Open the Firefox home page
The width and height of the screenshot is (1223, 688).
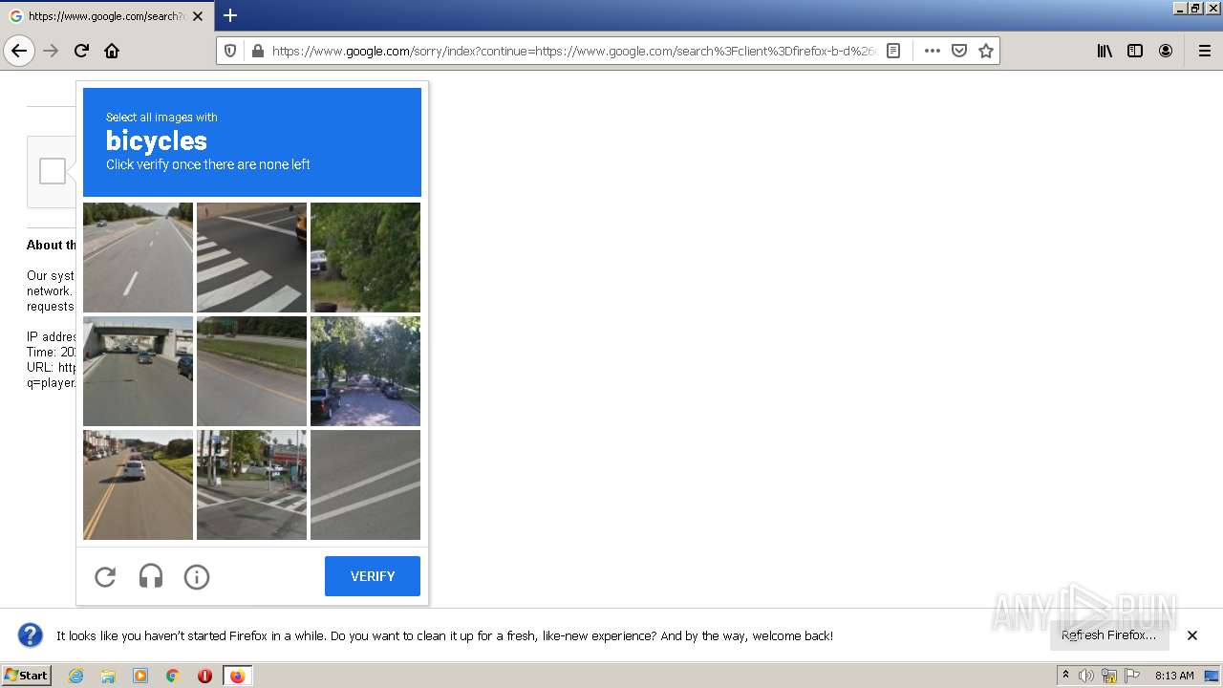click(112, 51)
